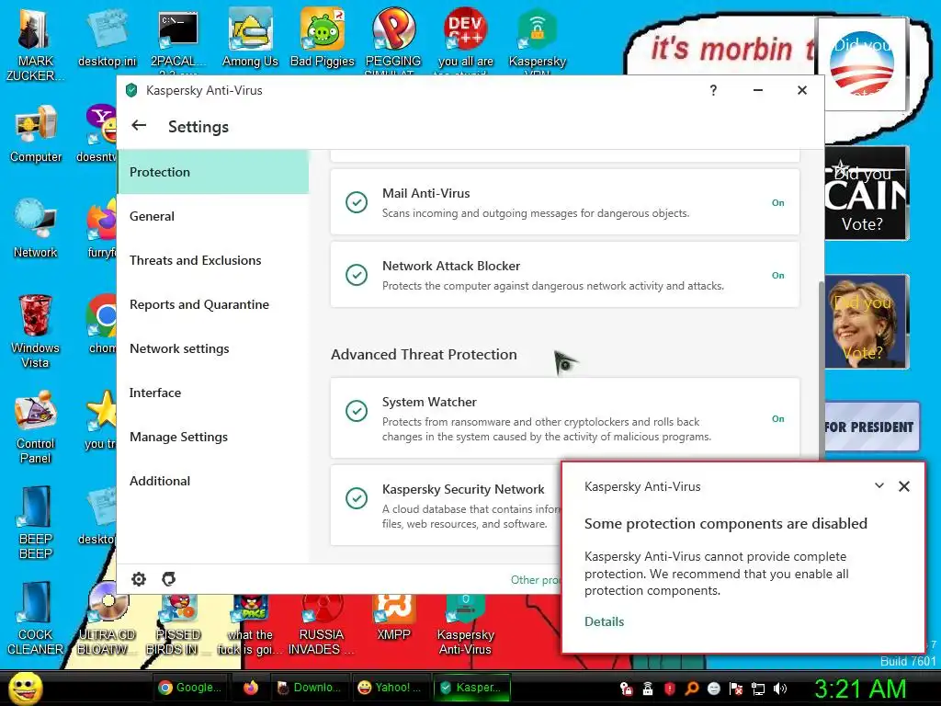Open Kaspersky help question mark
Image resolution: width=941 pixels, height=706 pixels.
pos(713,90)
